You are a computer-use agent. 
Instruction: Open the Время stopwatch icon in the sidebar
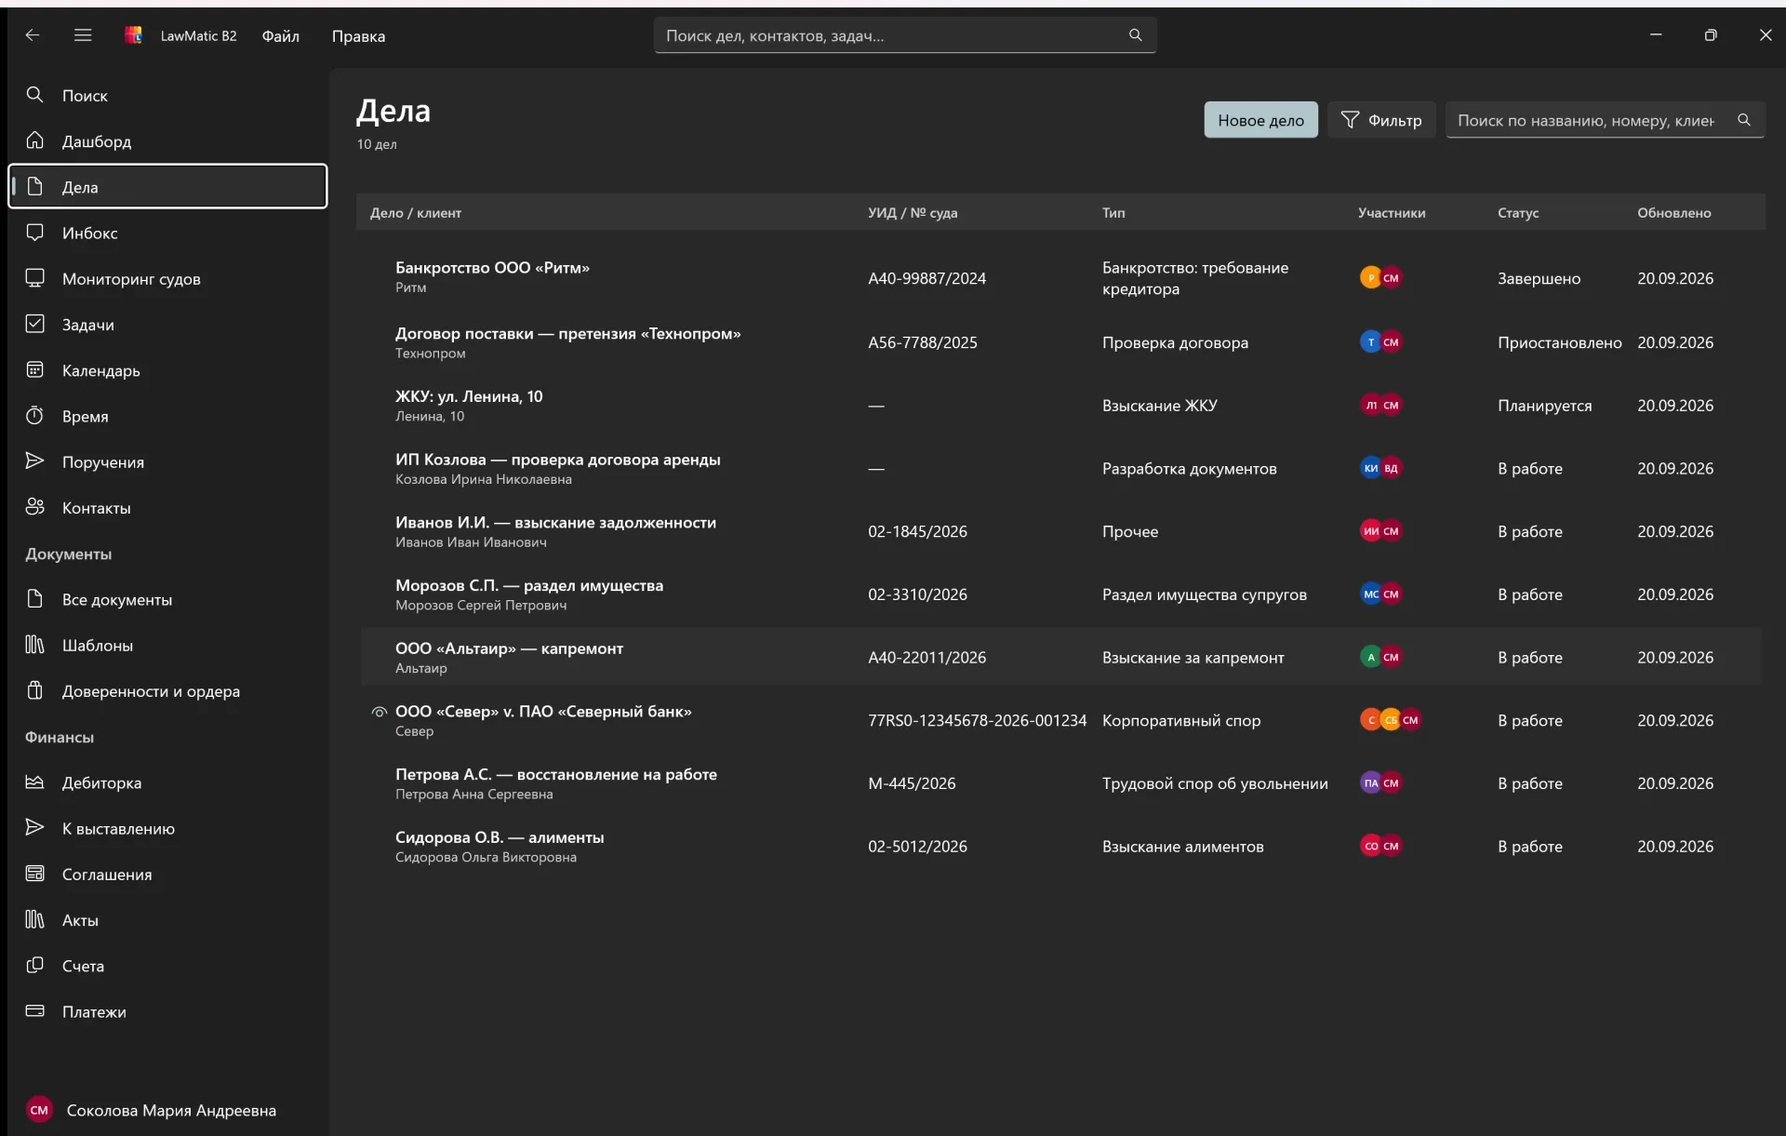(34, 415)
